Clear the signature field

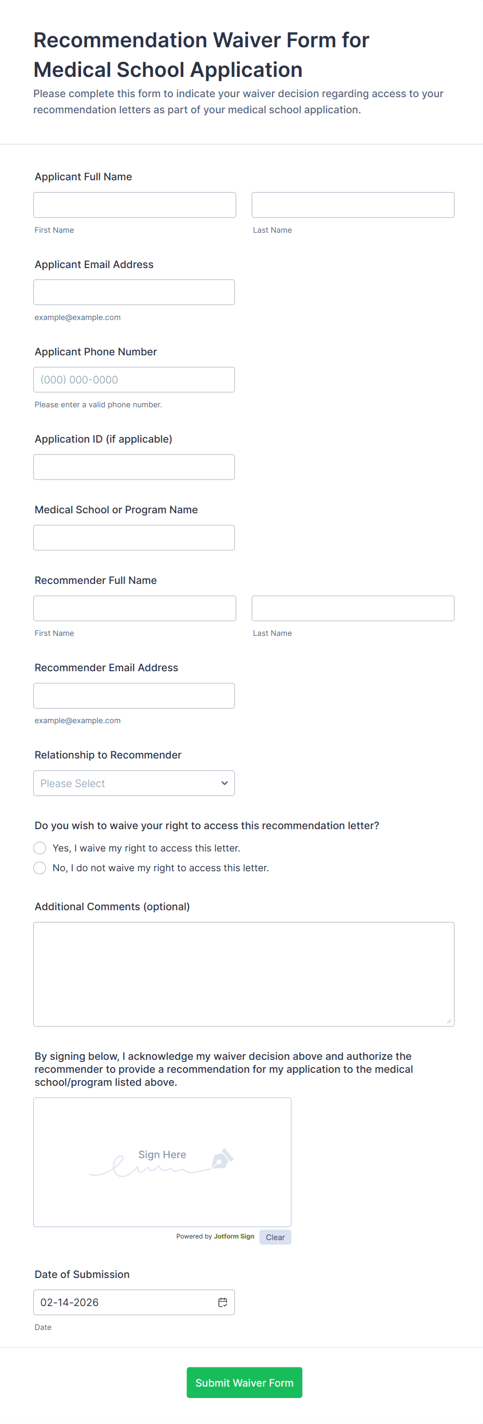(x=275, y=1237)
